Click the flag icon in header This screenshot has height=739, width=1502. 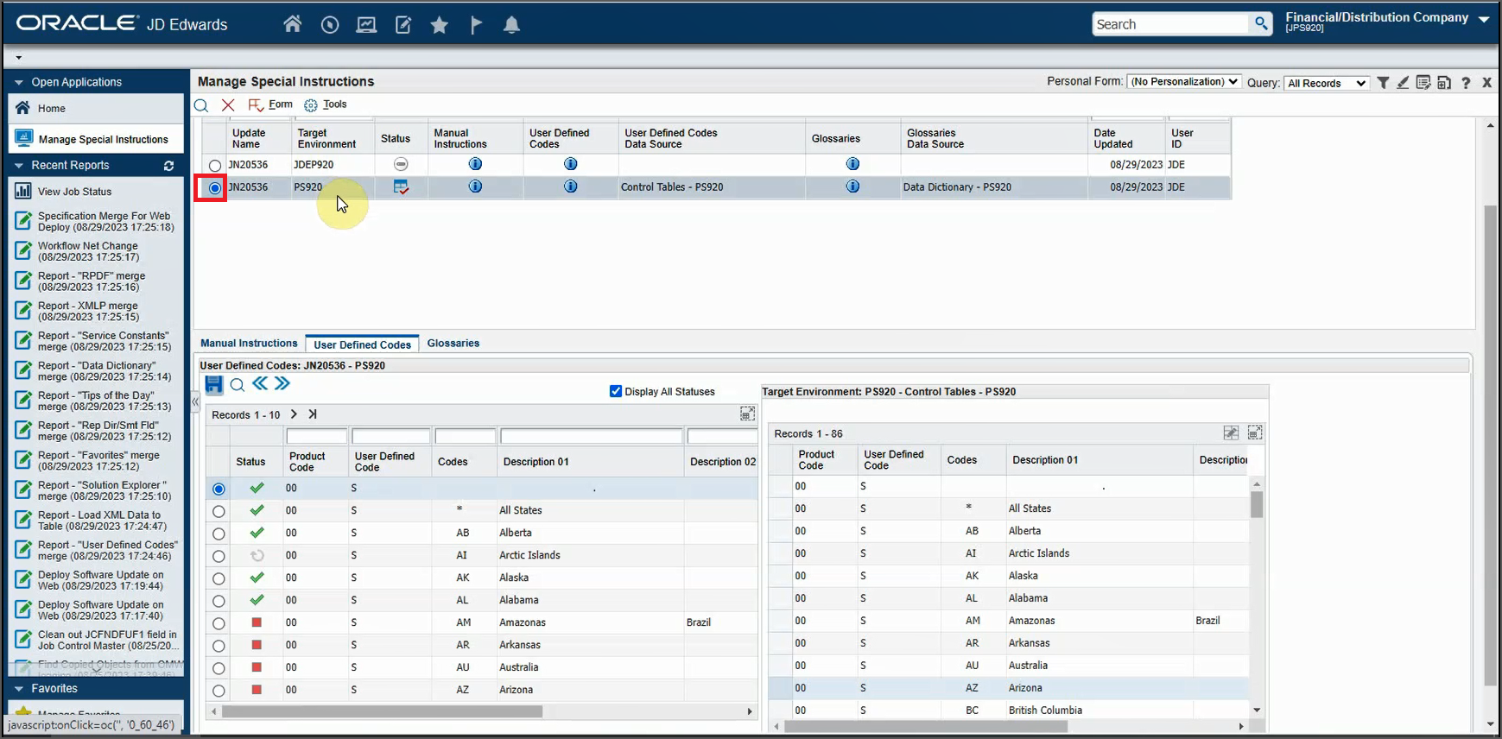point(476,25)
